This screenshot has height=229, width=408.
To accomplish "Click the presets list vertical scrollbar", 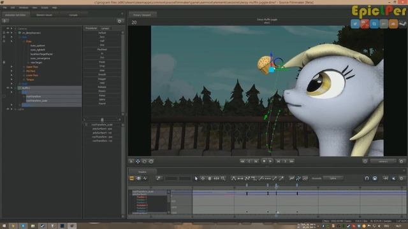I will tap(122, 73).
